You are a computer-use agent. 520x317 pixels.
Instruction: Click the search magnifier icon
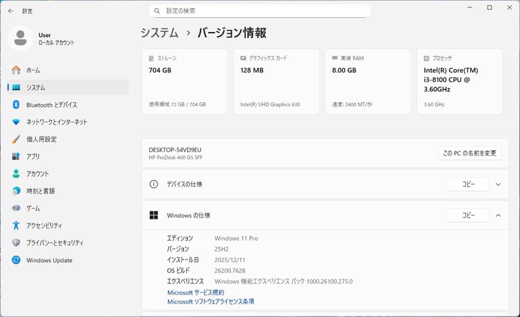(x=157, y=11)
